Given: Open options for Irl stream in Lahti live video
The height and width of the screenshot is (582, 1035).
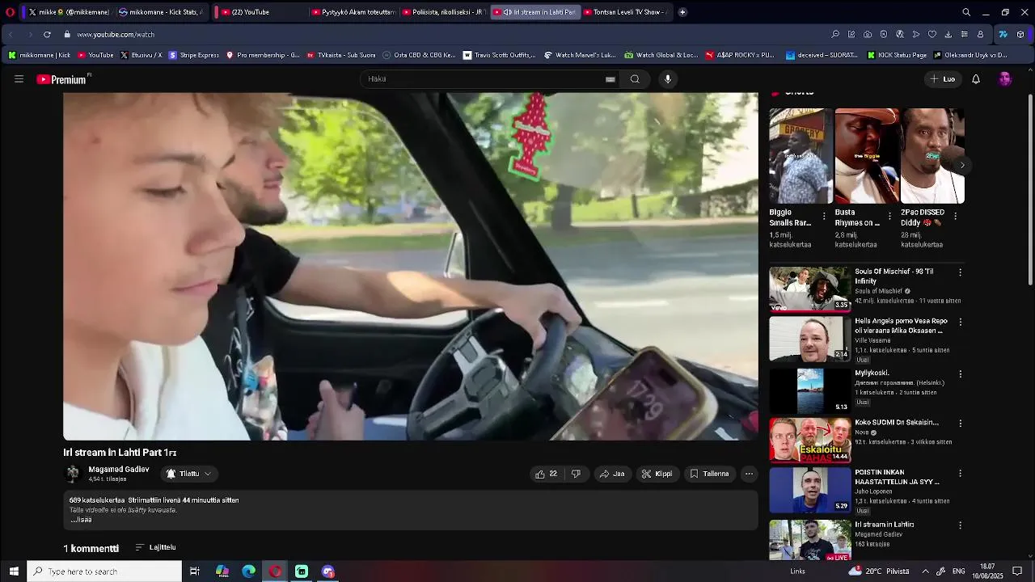Looking at the screenshot, I should click(960, 525).
